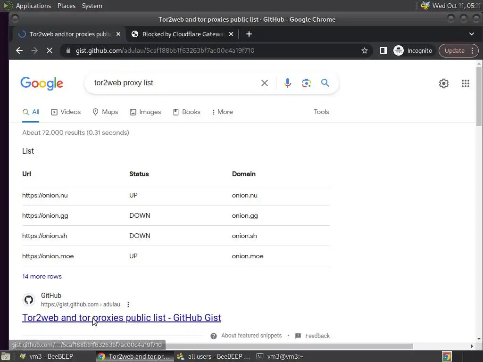Switch to Images results
Viewport: 483px width, 362px height.
pyautogui.click(x=145, y=112)
